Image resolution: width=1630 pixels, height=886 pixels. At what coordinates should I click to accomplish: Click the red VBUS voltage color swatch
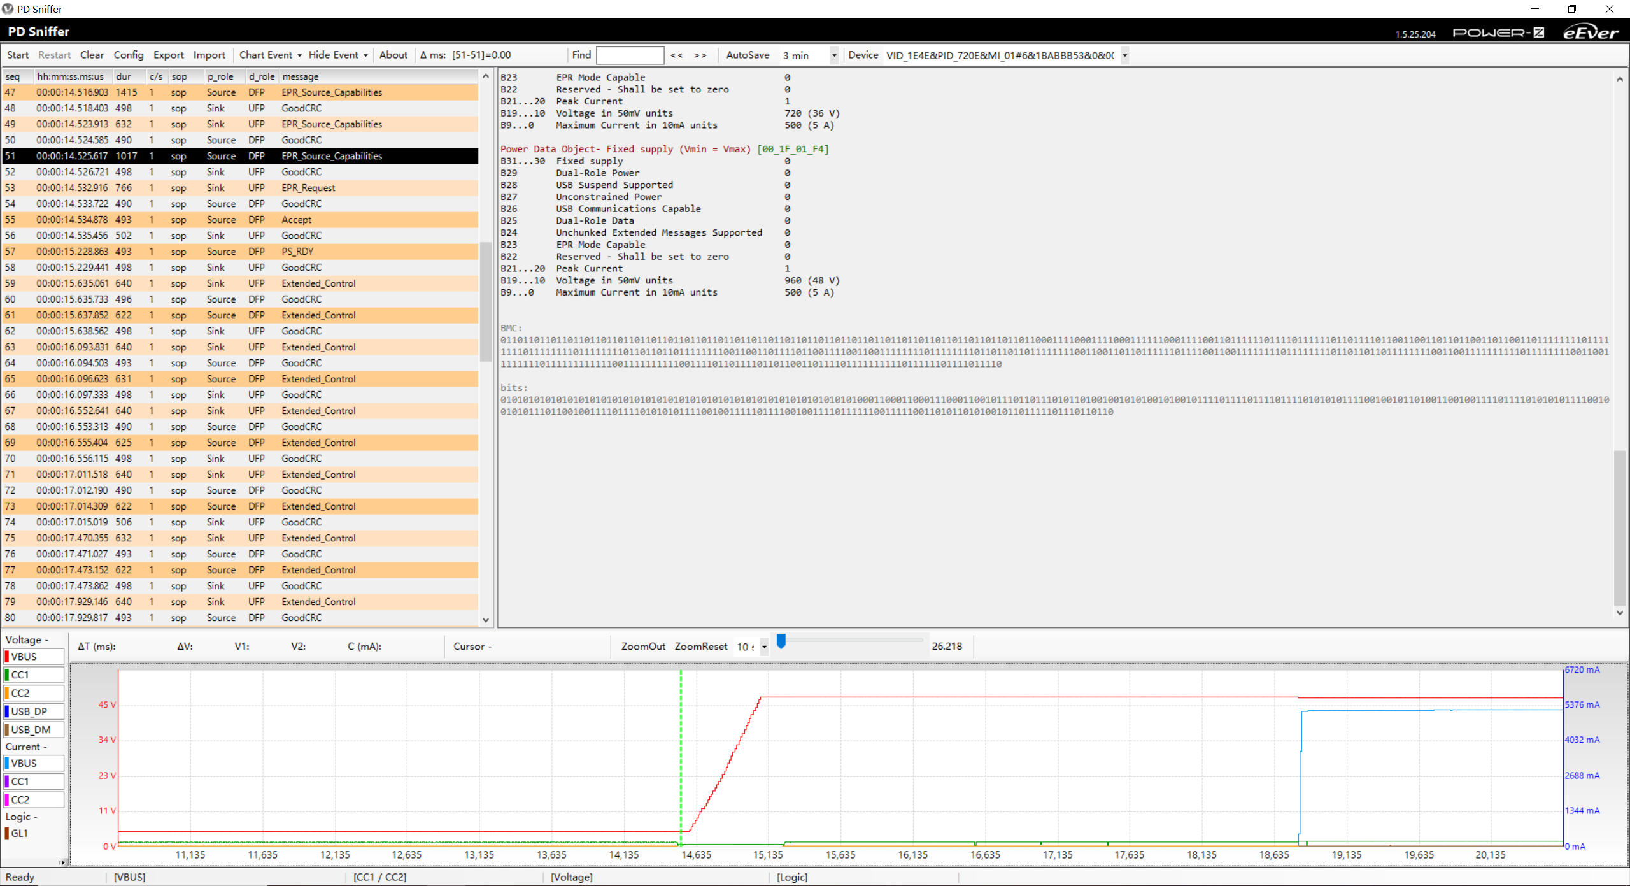tap(7, 657)
